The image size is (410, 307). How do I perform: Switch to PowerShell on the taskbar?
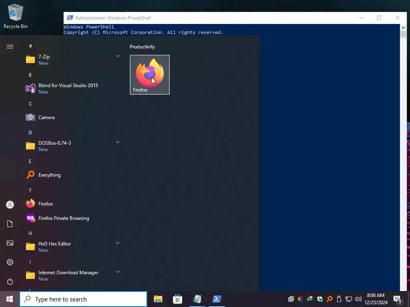click(217, 299)
